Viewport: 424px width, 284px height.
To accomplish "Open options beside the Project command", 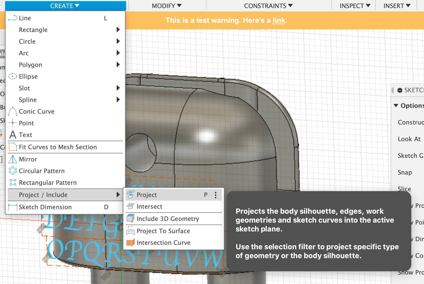I will [216, 195].
